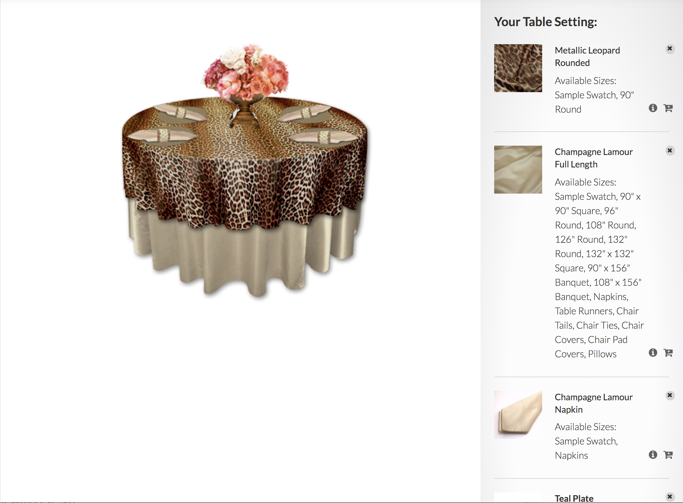Viewport: 683px width, 503px height.
Task: Click the Champagne Lamour fabric thumbnail
Action: click(x=518, y=170)
